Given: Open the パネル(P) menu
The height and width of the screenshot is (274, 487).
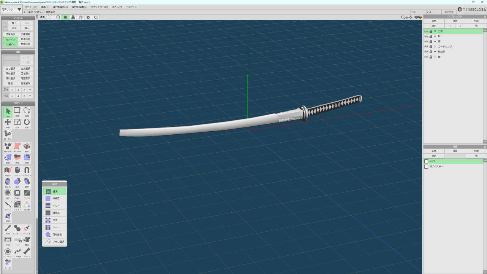Looking at the screenshot, I should (117, 7).
